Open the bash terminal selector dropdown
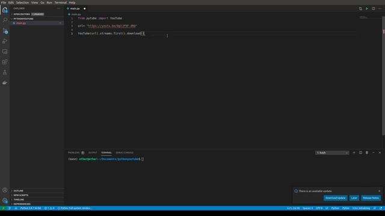Screen dimensions: 385x216 332,152
